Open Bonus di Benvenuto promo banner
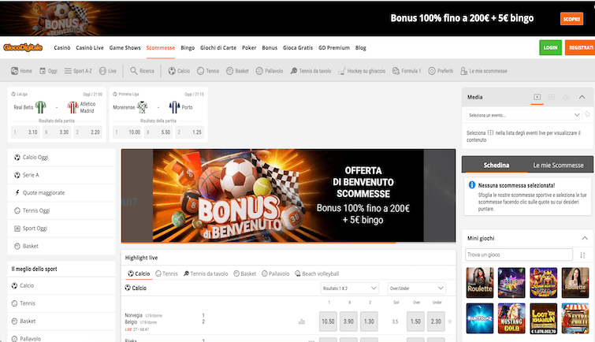The height and width of the screenshot is (342, 595). point(288,195)
